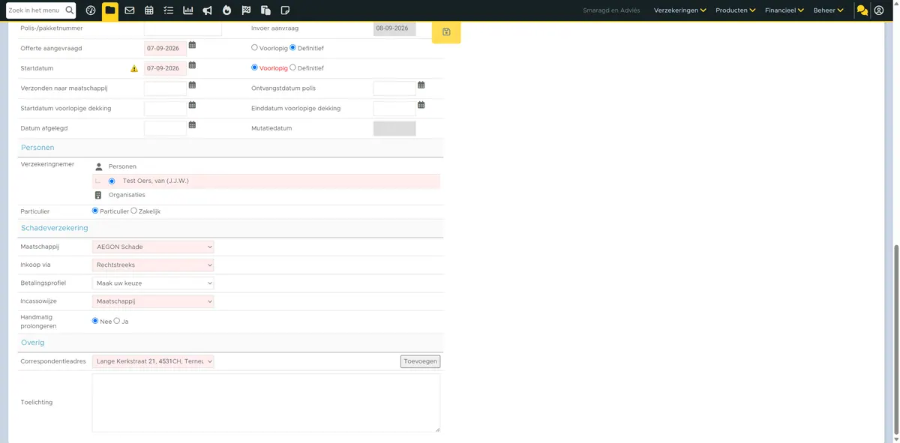Open the checkered flag icon
This screenshot has width=900, height=443.
click(246, 10)
